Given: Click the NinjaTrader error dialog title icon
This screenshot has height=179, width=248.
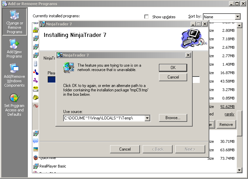Looking at the screenshot, I should click(60, 55).
